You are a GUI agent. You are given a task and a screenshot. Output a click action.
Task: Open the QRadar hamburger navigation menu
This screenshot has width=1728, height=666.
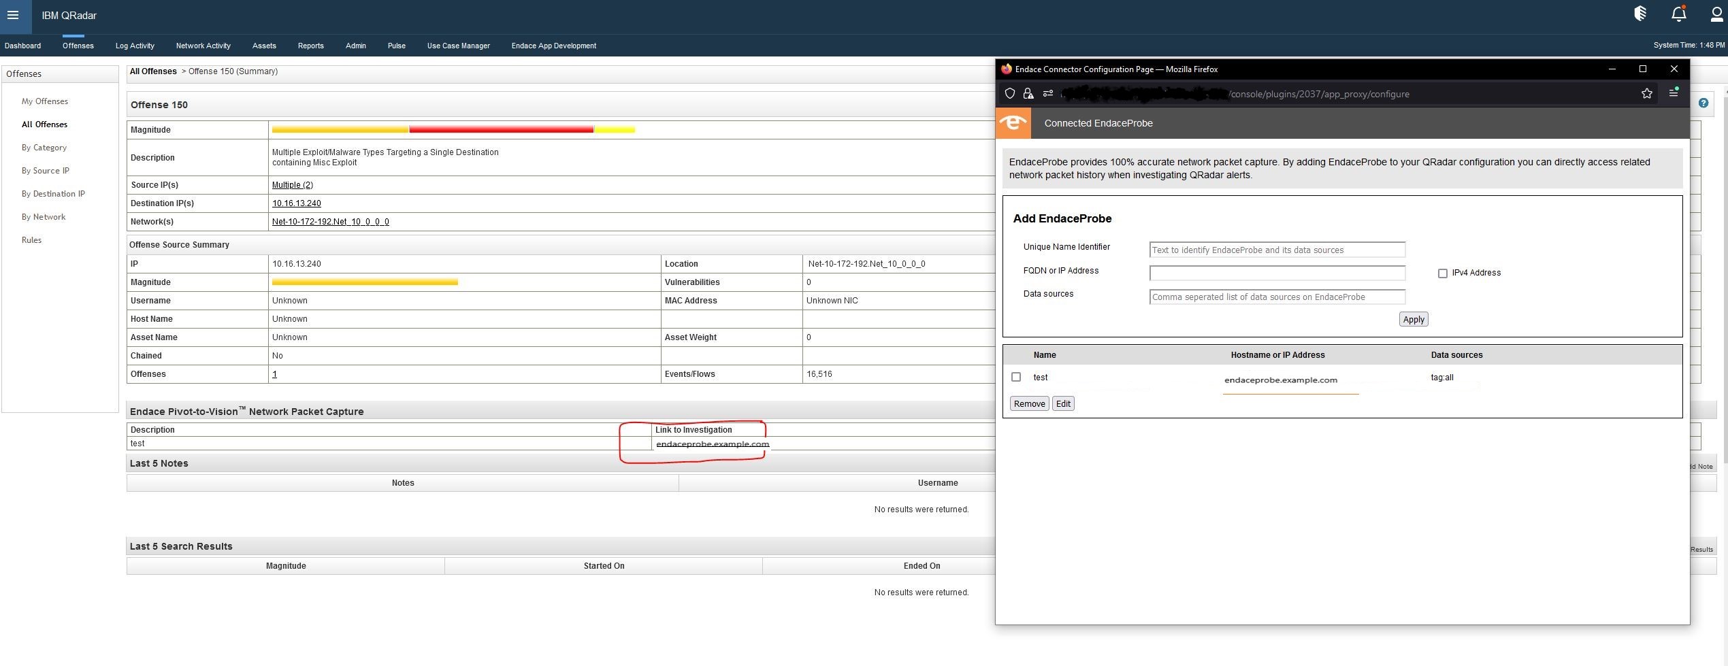coord(13,15)
